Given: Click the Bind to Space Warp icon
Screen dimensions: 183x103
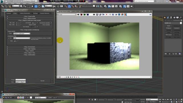Looking at the screenshot, I should (x=9, y=6).
